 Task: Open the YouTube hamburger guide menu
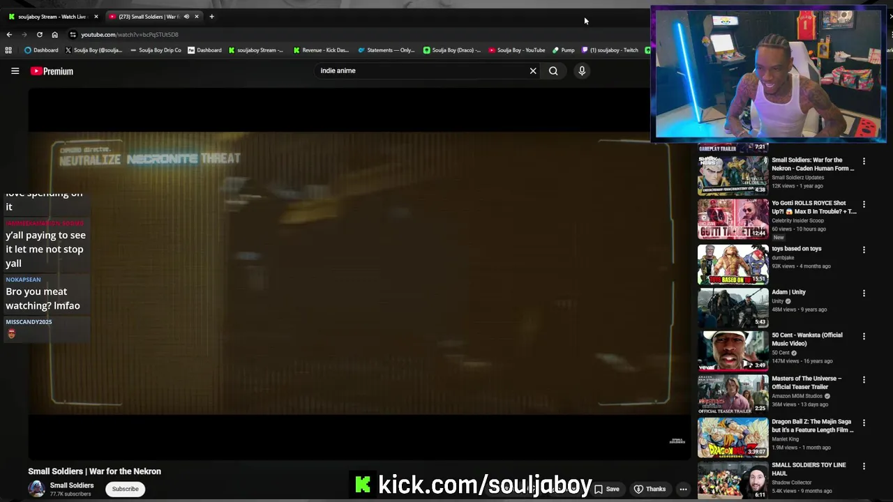[x=15, y=70]
